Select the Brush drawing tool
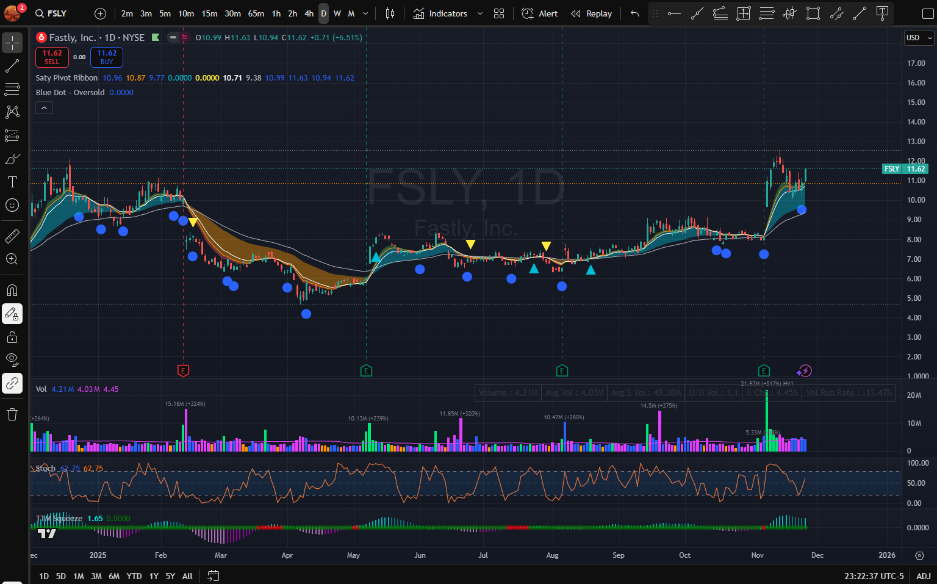Screen dimensions: 937x584 [x=12, y=159]
